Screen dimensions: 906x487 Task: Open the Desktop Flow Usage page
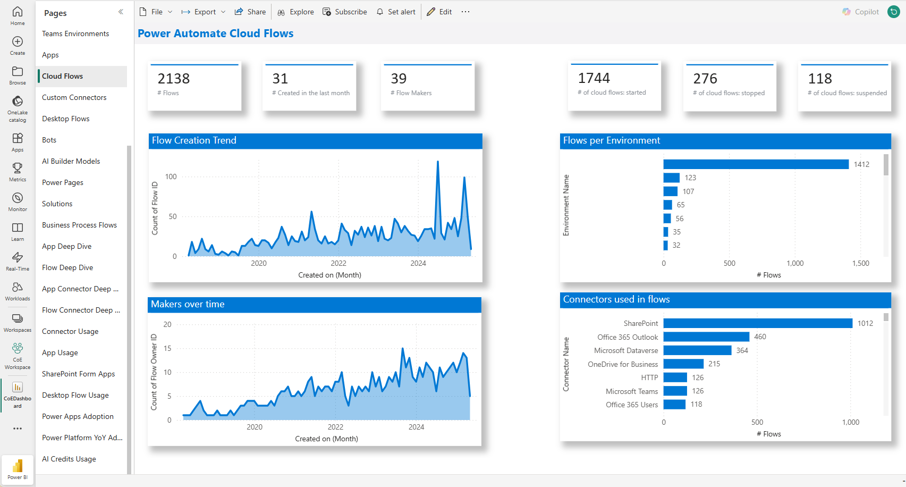(x=81, y=395)
